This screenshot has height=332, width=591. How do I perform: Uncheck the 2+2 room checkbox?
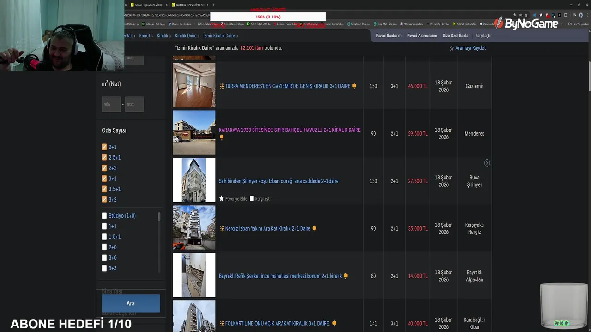(104, 168)
